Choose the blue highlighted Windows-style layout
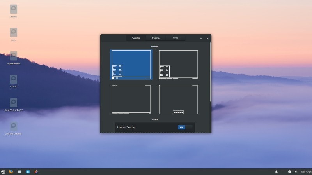The height and width of the screenshot is (175, 312). [x=131, y=65]
